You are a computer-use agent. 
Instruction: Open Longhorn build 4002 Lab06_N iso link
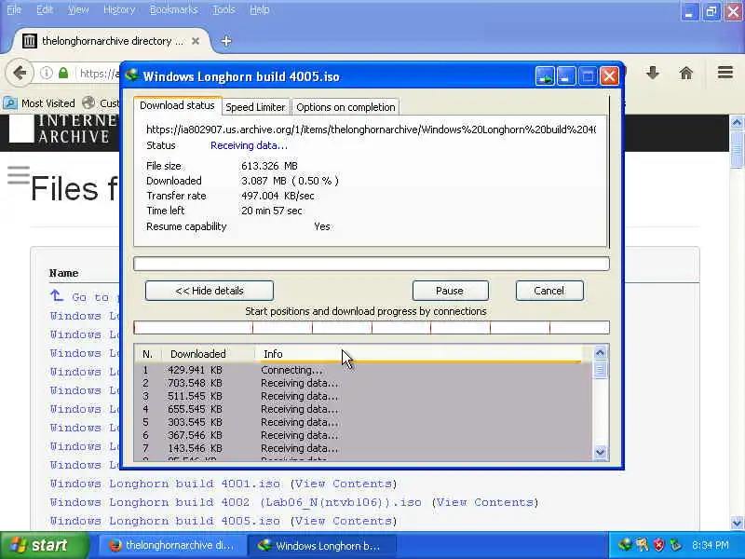point(236,502)
